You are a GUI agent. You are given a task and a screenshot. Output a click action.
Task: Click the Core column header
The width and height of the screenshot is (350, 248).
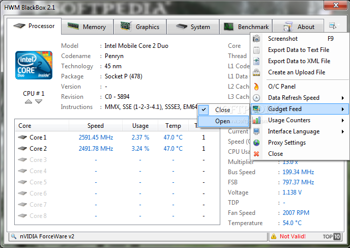click(42, 126)
